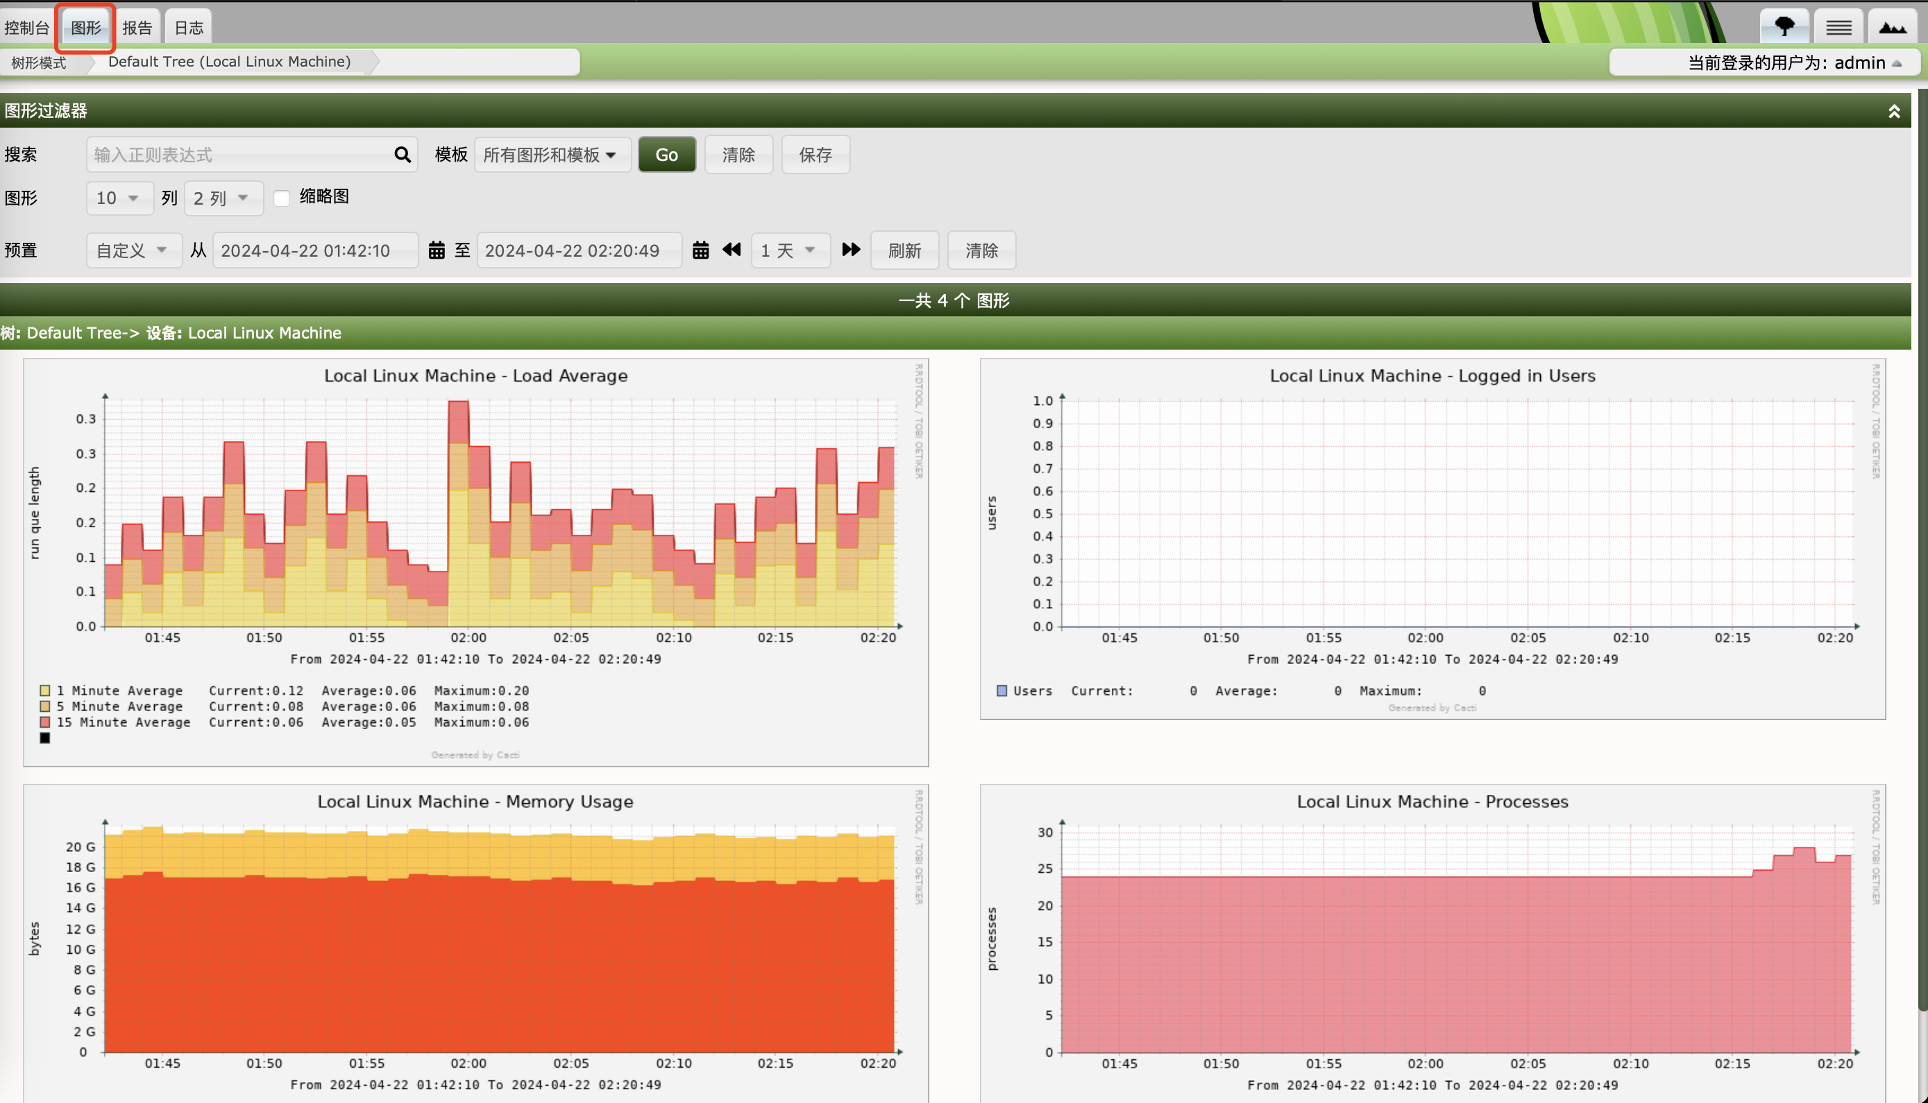Open the 报告 reports tab
This screenshot has height=1103, width=1928.
coord(137,28)
